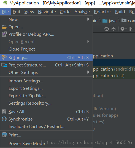Click the Project Structure icon
The width and height of the screenshot is (135, 148).
tap(4, 65)
